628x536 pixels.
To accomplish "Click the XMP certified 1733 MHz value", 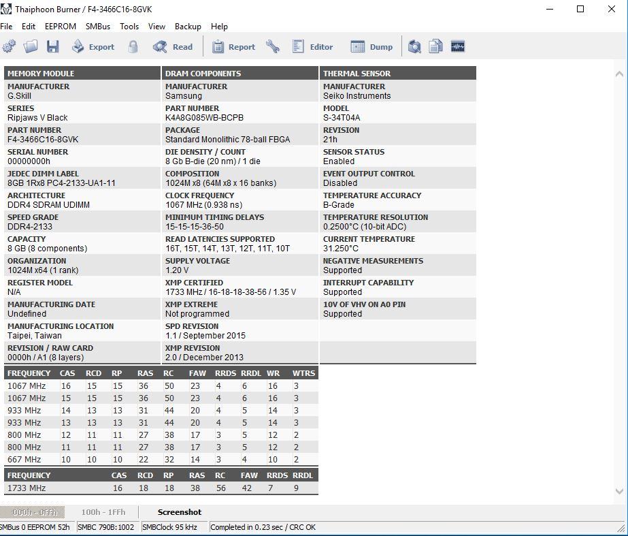I will 231,292.
